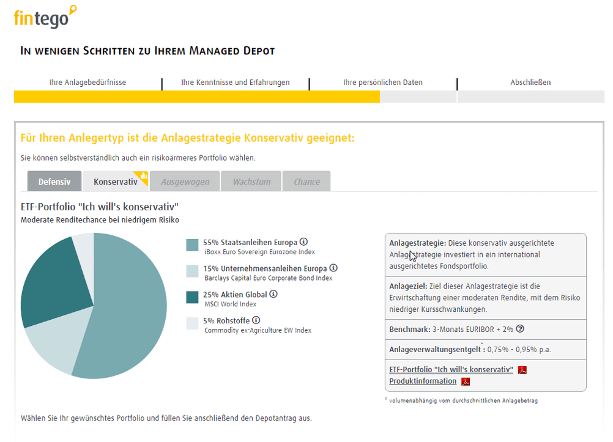Click the Anlageziel description paragraph

tap(485, 297)
